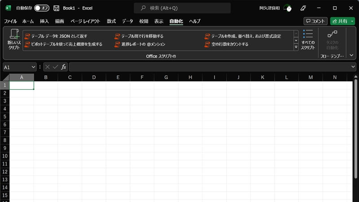Click the formula bar enter checkmark icon
Screen dimensions: 359x202
point(55,67)
